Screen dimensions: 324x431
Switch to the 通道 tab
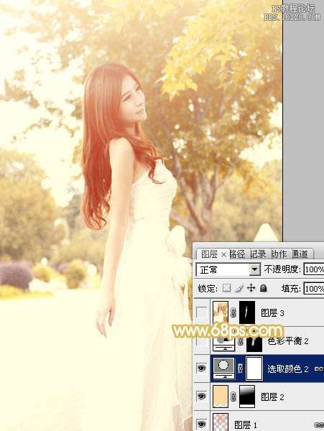(x=300, y=254)
